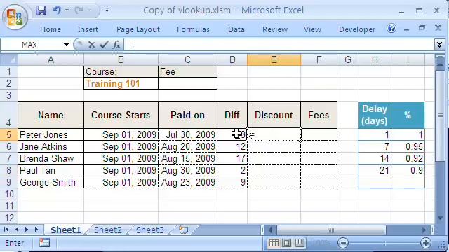Image resolution: width=449 pixels, height=252 pixels.
Task: Select the Data ribbon tab
Action: pos(236,29)
